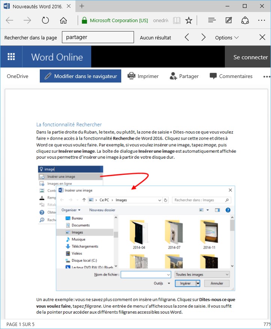Screen dimensions: 271x329
Task: Jump to the next search match
Action: (x=203, y=38)
